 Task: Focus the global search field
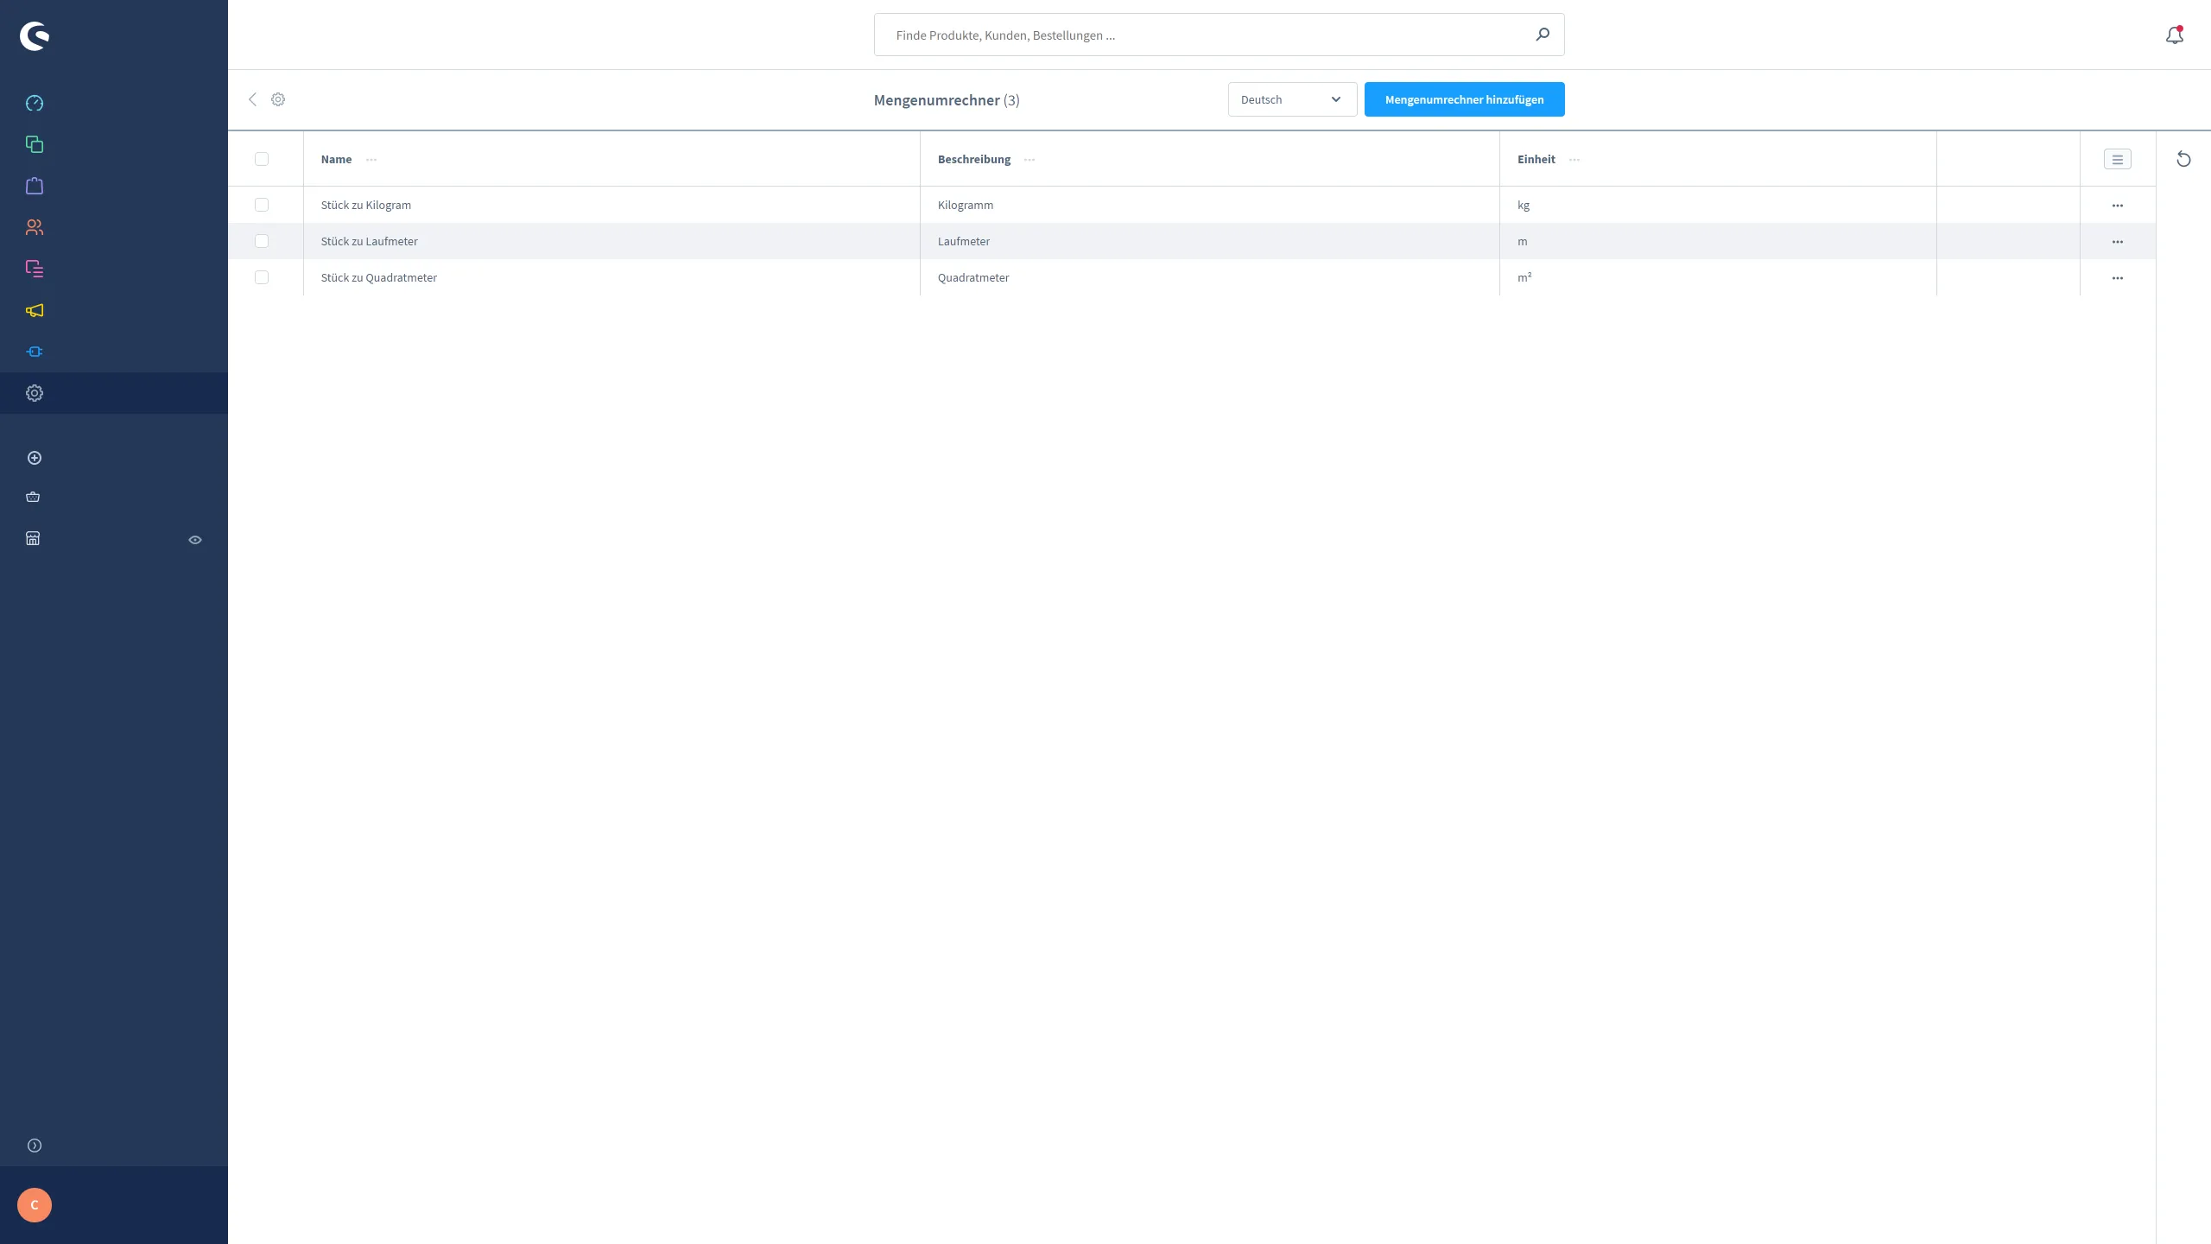click(x=1219, y=35)
